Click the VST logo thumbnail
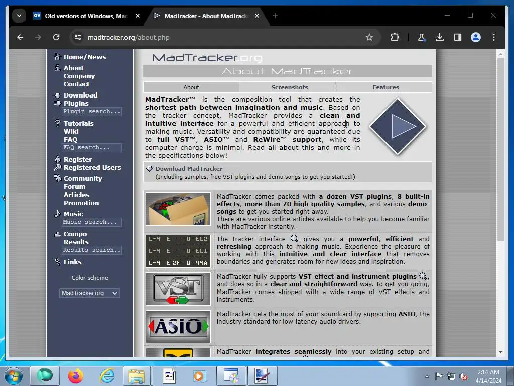Image resolution: width=514 pixels, height=386 pixels. (178, 289)
